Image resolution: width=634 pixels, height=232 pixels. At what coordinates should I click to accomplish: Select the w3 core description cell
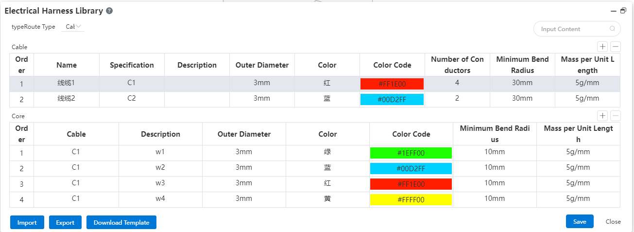160,183
